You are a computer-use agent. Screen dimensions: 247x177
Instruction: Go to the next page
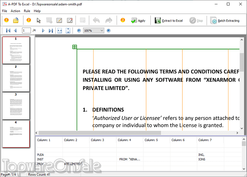pos(43,30)
